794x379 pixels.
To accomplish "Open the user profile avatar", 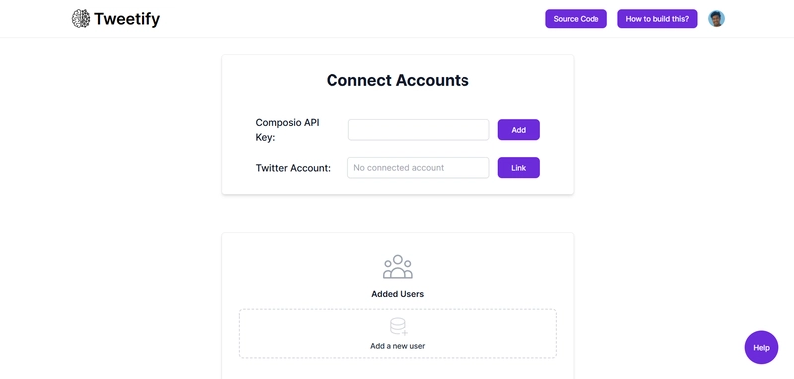I will [716, 19].
